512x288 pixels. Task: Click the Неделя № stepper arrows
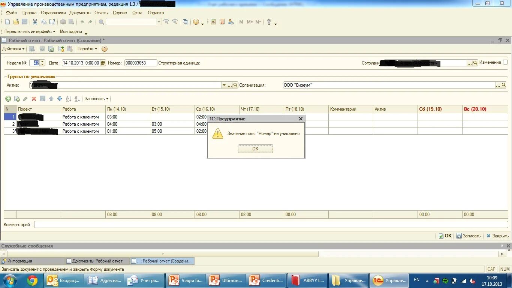[42, 63]
